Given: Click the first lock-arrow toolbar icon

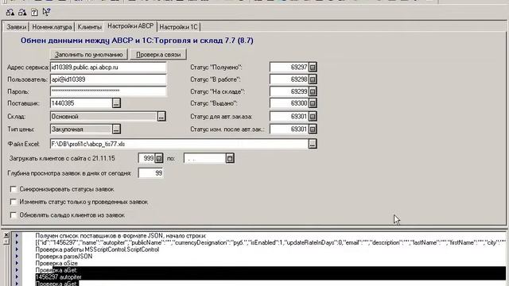Looking at the screenshot, I should (10, 13).
